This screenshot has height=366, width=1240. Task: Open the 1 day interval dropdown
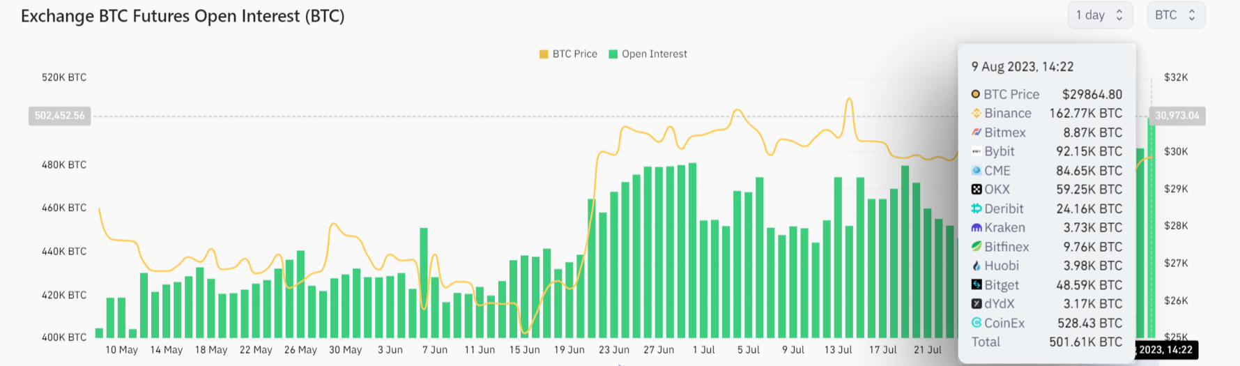tap(1099, 15)
